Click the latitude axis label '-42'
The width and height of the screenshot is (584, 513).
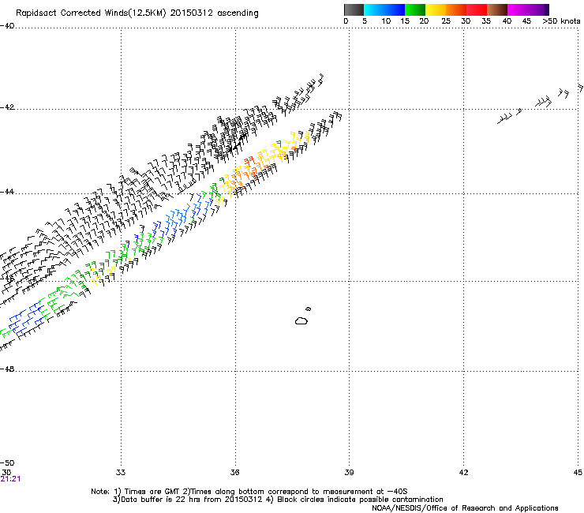[7, 107]
